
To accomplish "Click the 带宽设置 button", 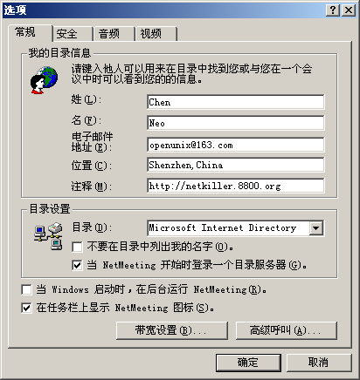I will (172, 330).
